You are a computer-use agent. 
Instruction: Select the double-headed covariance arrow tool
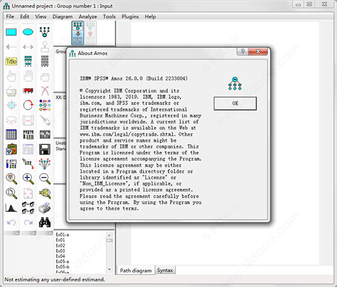pos(28,47)
